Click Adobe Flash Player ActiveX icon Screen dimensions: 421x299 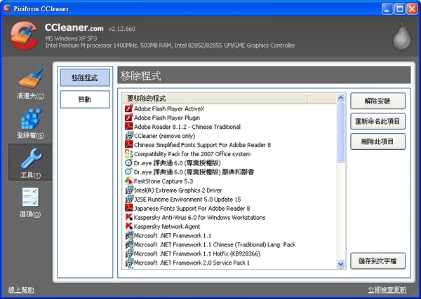pos(129,109)
